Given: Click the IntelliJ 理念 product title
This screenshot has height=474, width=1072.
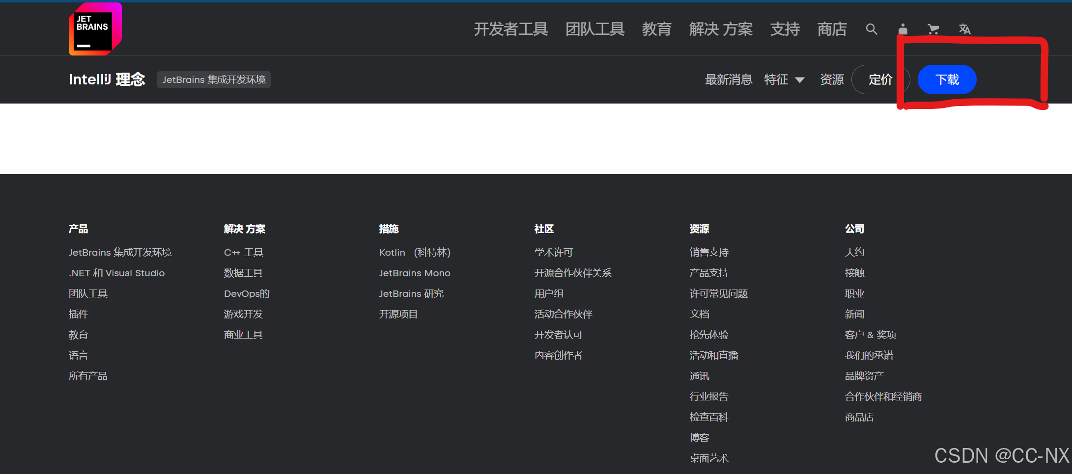Looking at the screenshot, I should tap(107, 79).
